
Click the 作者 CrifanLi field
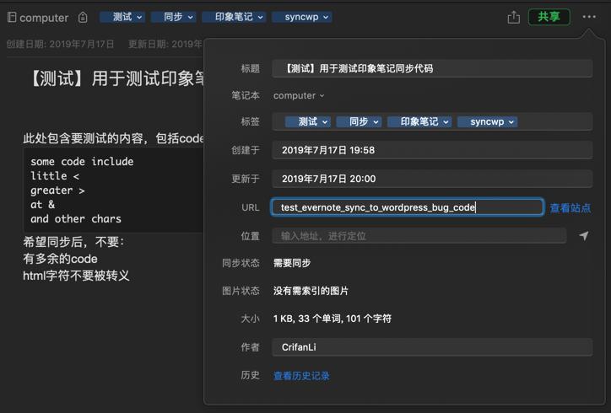click(x=432, y=346)
